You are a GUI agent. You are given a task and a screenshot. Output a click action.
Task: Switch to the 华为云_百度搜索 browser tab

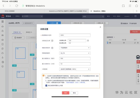tap(10, 11)
